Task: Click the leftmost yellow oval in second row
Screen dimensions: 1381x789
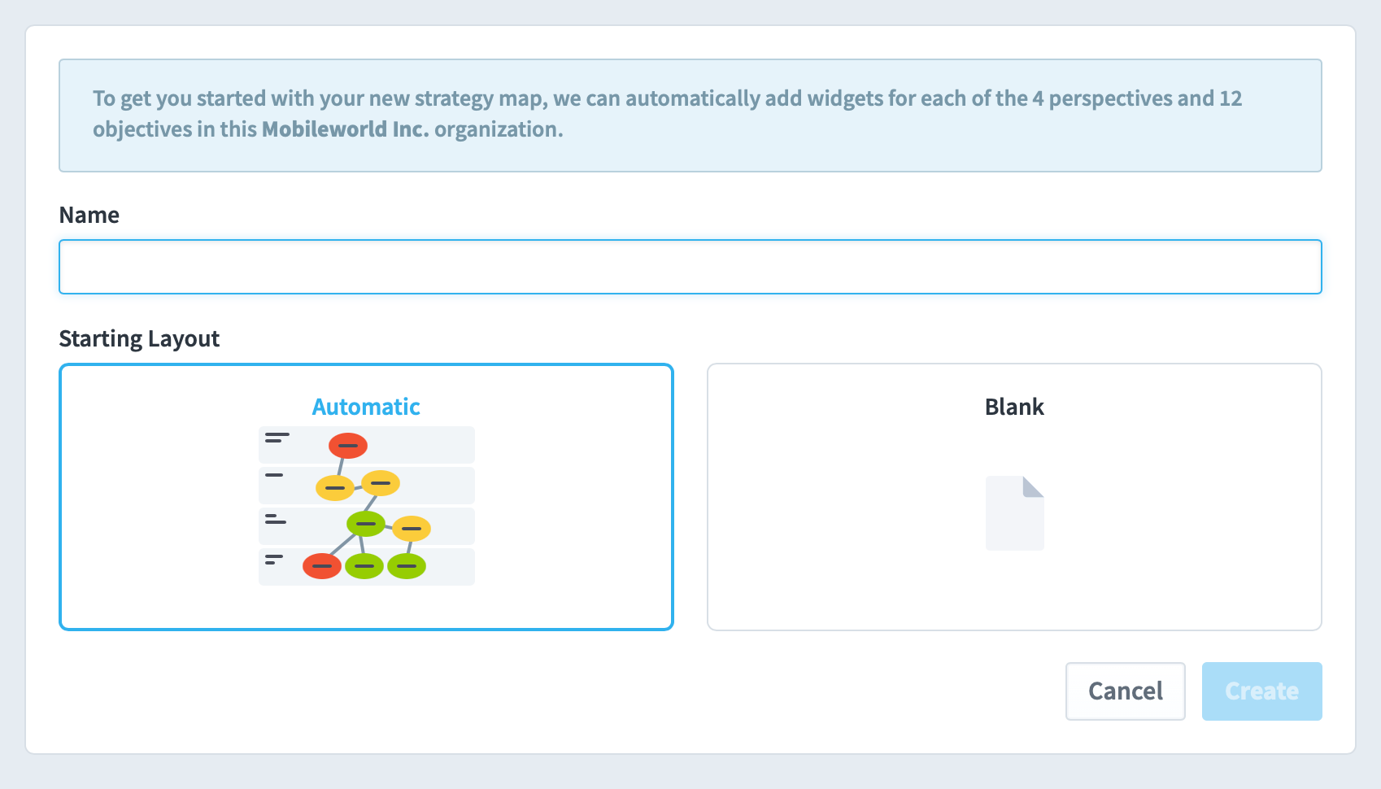Action: [x=335, y=487]
